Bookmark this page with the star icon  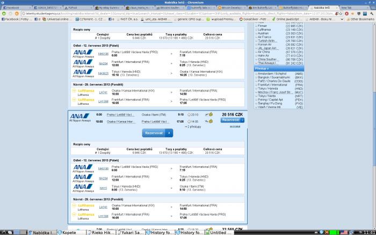341,13
